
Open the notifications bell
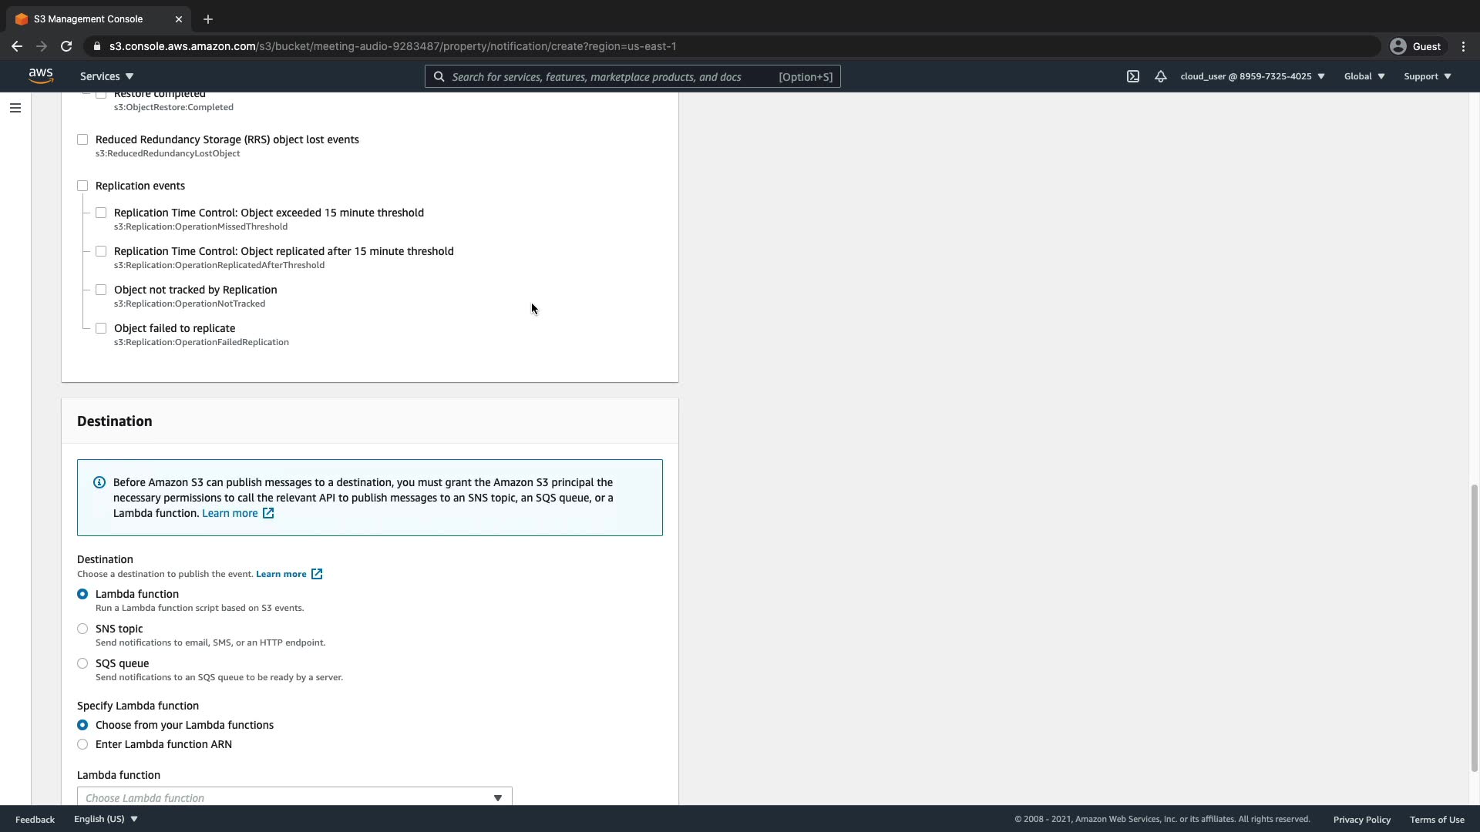[x=1160, y=76]
